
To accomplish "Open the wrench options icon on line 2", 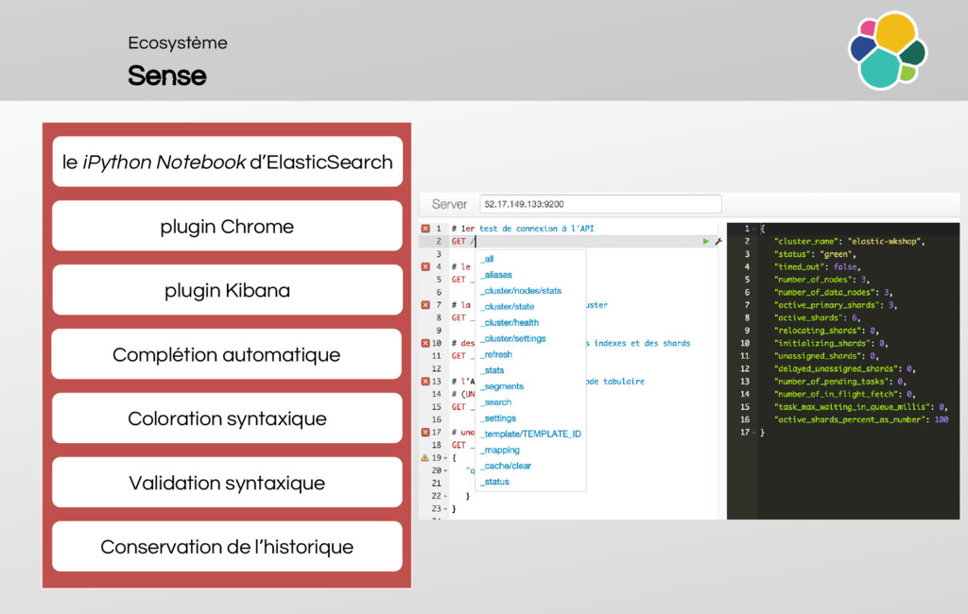I will click(718, 241).
